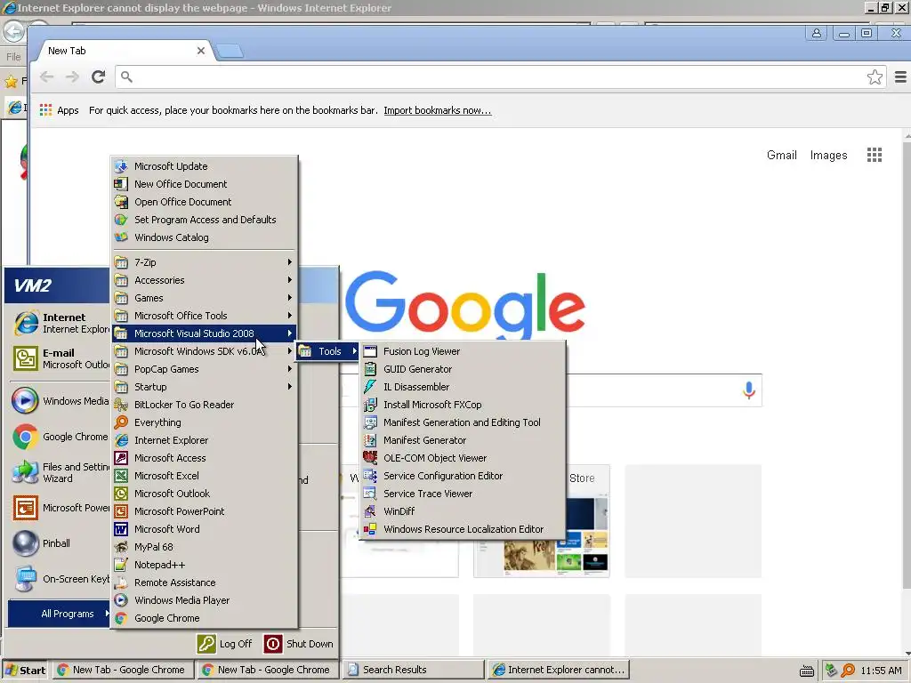911x683 pixels.
Task: Expand All Programs in Start menu
Action: pos(59,614)
